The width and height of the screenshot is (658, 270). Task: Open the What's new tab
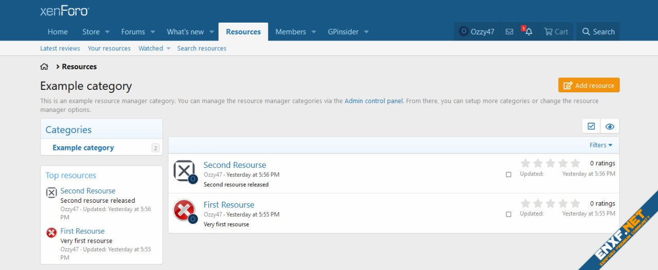point(185,32)
